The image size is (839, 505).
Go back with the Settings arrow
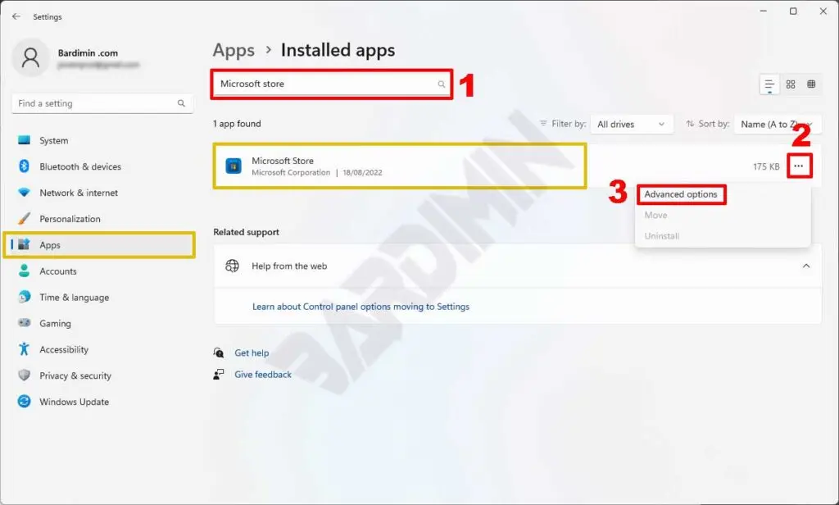click(x=16, y=16)
